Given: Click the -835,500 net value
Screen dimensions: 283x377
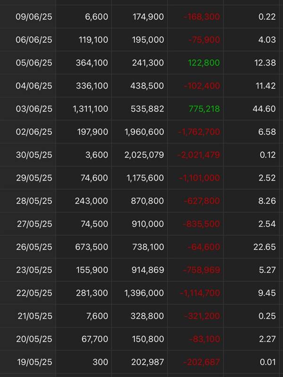Looking at the screenshot, I should click(x=201, y=224).
